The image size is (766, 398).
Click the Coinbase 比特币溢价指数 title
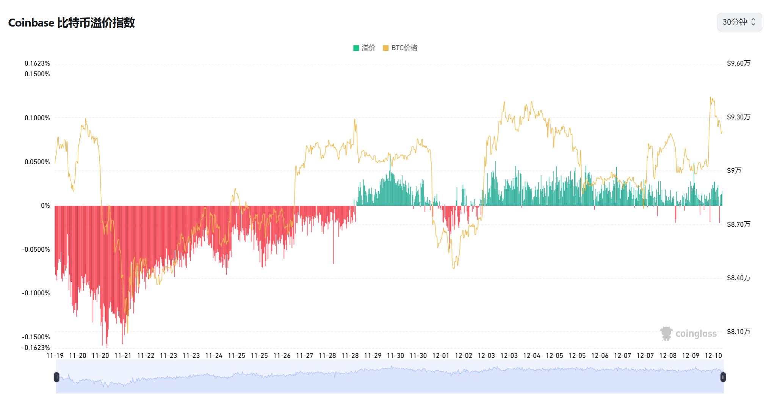pyautogui.click(x=72, y=23)
